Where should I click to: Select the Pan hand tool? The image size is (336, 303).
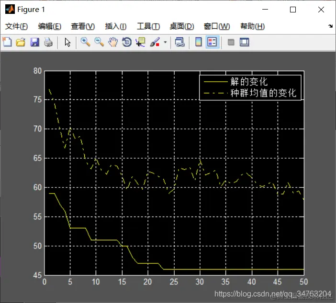[x=113, y=42]
